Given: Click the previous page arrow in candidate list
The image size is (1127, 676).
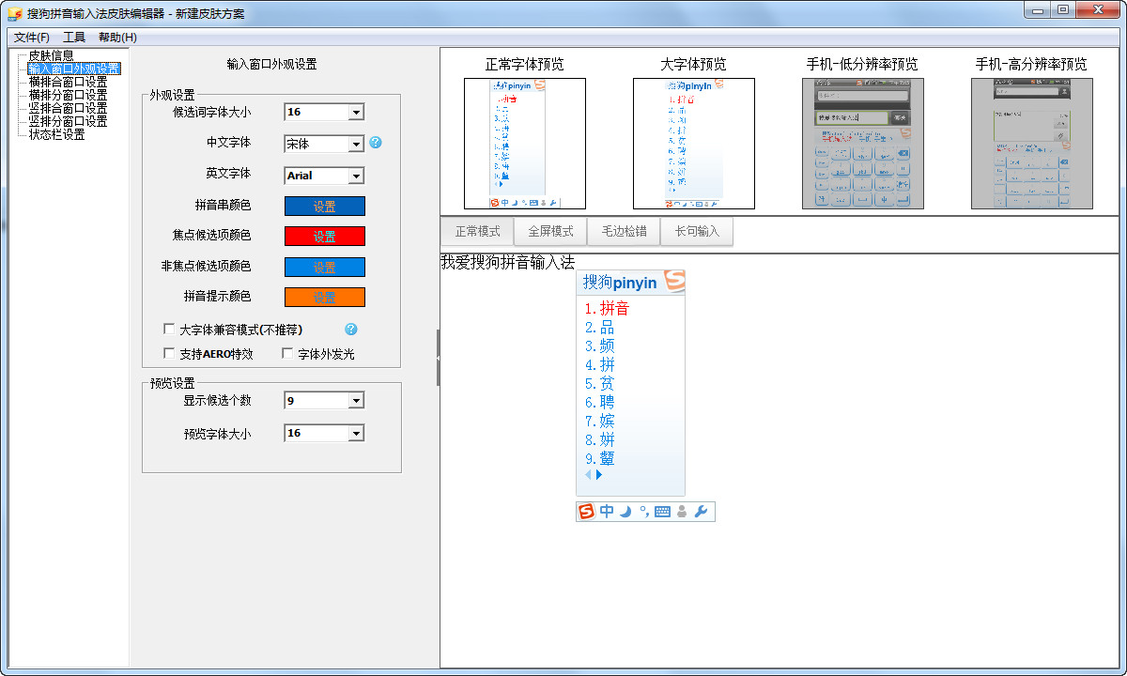Looking at the screenshot, I should (589, 475).
